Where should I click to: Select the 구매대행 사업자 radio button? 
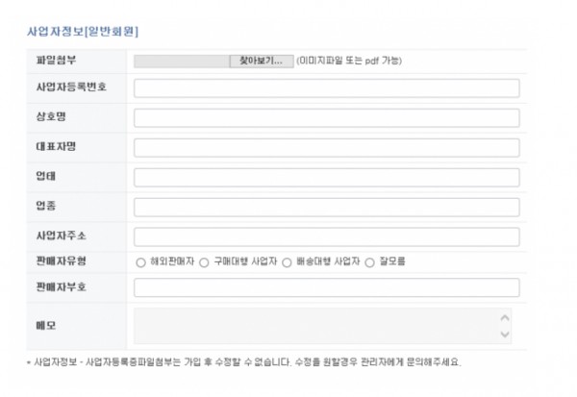coord(204,262)
